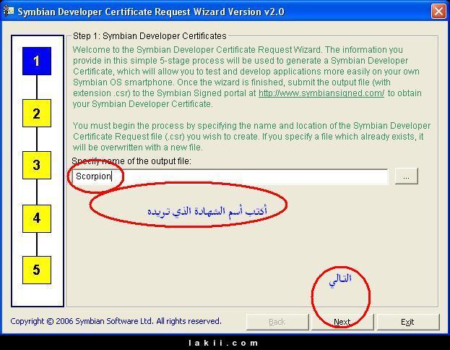Select step 2 box in wizard sidebar
This screenshot has width=450, height=350.
pos(37,114)
